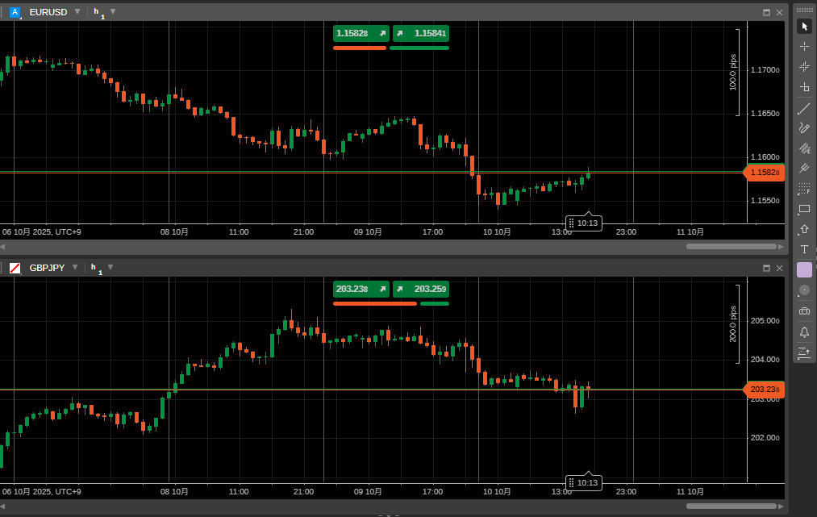Select the trend line drawing tool

point(804,108)
